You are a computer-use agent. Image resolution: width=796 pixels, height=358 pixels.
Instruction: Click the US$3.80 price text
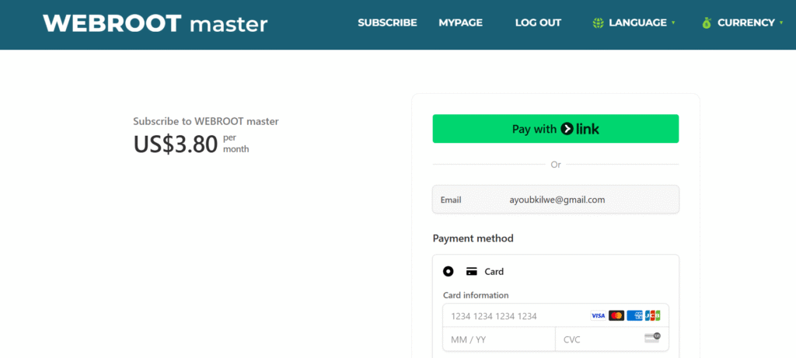pos(176,144)
